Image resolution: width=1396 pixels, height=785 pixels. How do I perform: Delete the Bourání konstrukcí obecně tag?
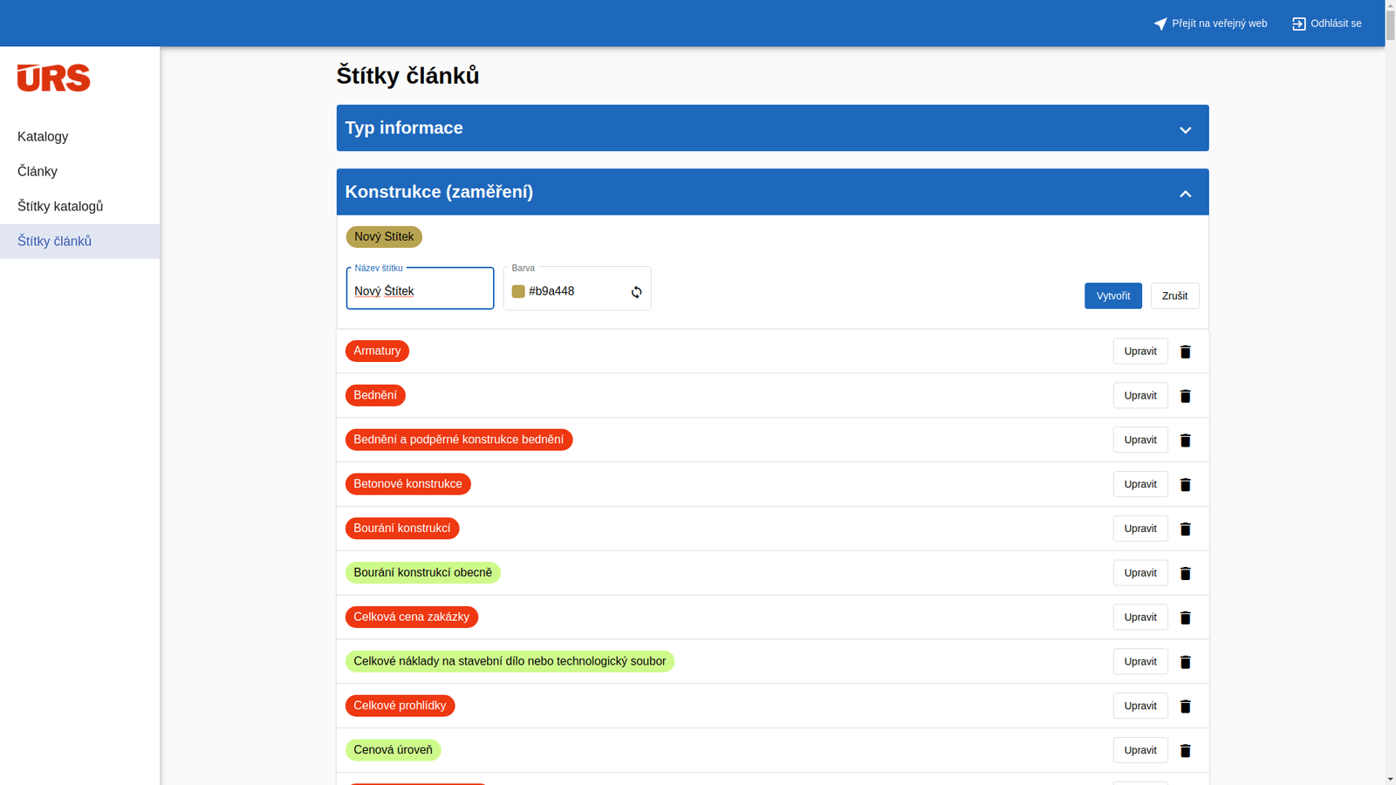click(1185, 574)
